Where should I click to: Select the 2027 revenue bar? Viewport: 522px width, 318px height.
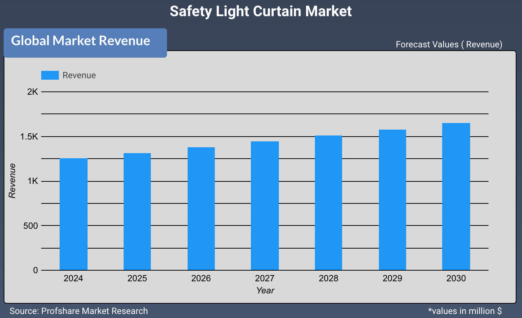click(265, 206)
